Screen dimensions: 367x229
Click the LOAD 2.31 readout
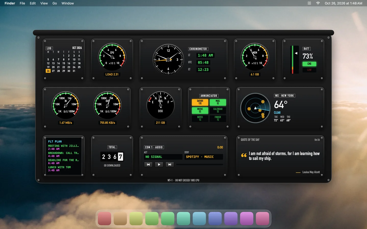point(112,74)
